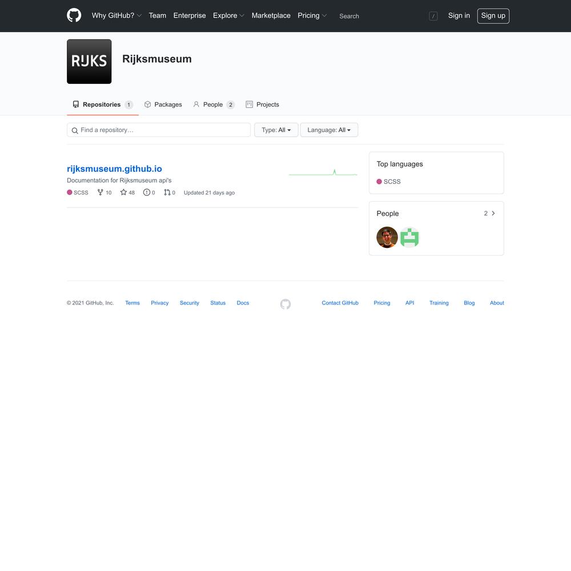This screenshot has height=571, width=571.
Task: Open the Privacy footer link
Action: pyautogui.click(x=159, y=303)
